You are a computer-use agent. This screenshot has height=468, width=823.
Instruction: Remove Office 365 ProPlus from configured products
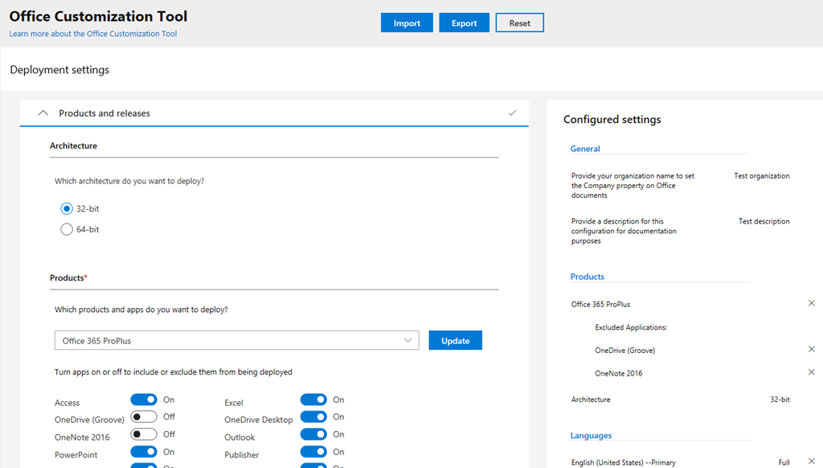tap(812, 303)
